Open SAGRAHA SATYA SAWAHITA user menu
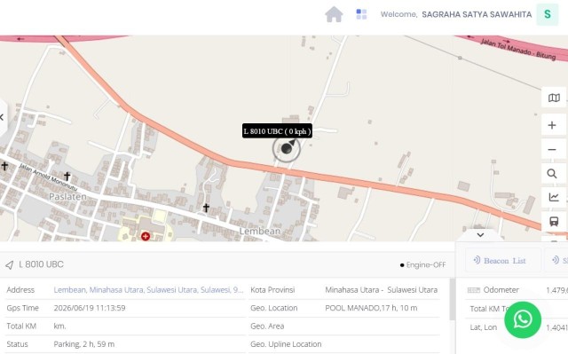 click(477, 14)
